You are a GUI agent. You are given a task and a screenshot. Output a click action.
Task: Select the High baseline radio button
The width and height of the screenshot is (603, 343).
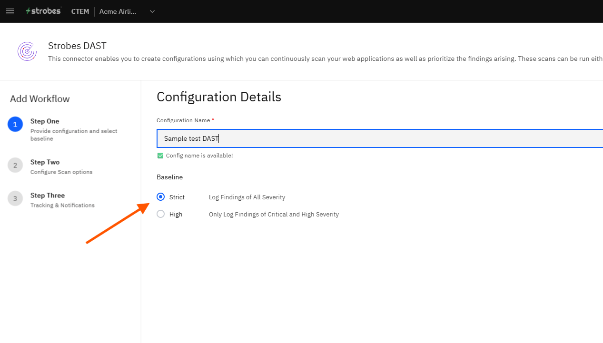[161, 214]
